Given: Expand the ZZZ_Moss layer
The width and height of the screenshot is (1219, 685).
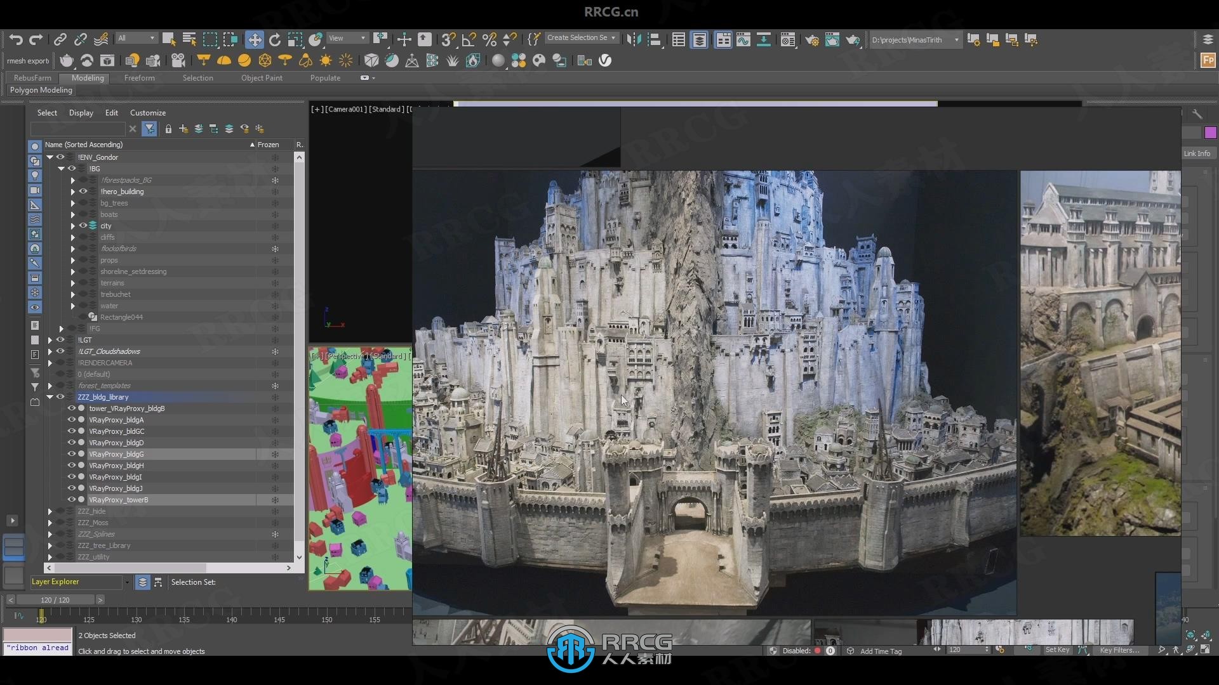Looking at the screenshot, I should pyautogui.click(x=50, y=523).
